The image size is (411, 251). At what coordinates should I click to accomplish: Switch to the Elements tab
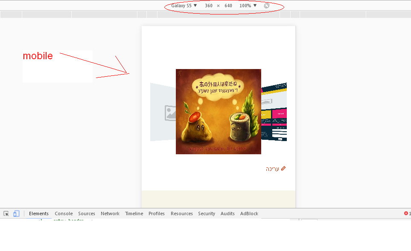(39, 213)
